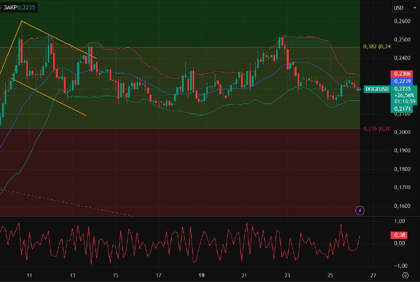
Task: Click the red 0,38 indicator value label
Action: point(400,235)
